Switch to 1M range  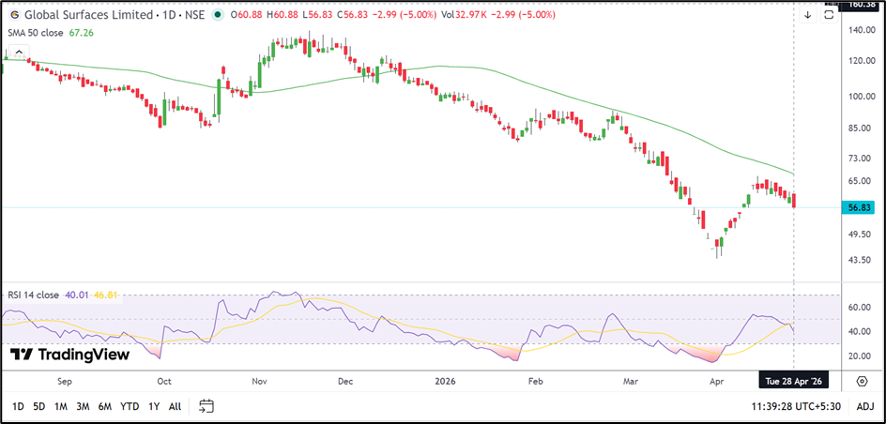point(60,406)
